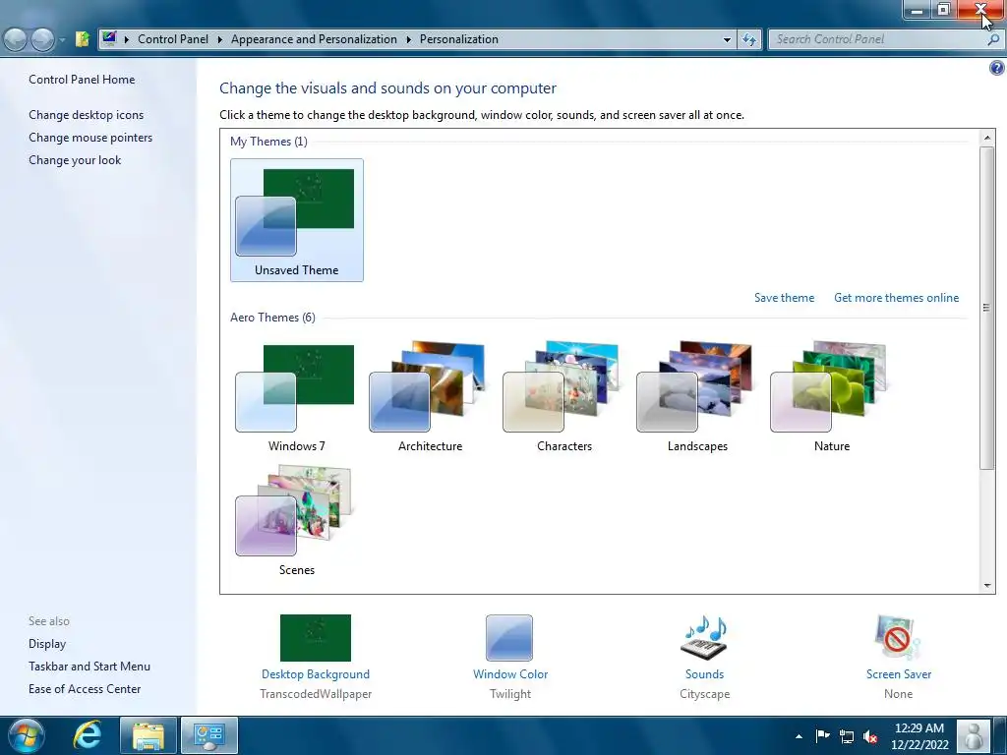
Task: Click theme list scroll up arrow
Action: click(987, 138)
